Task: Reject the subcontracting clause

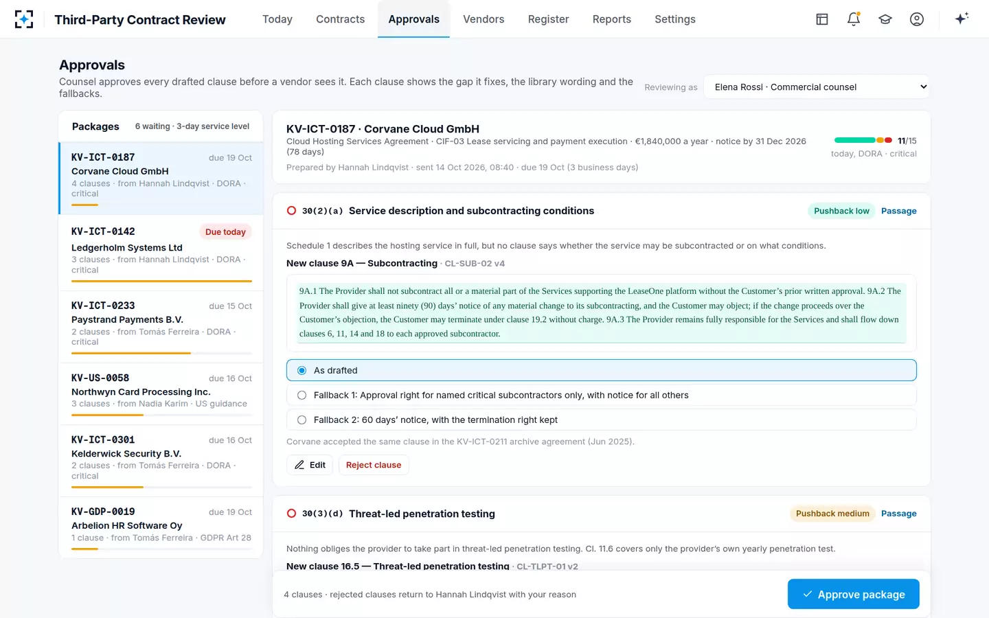Action: point(374,465)
